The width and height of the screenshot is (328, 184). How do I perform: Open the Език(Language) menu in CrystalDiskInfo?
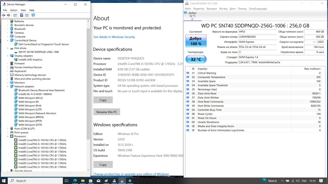coord(258,8)
